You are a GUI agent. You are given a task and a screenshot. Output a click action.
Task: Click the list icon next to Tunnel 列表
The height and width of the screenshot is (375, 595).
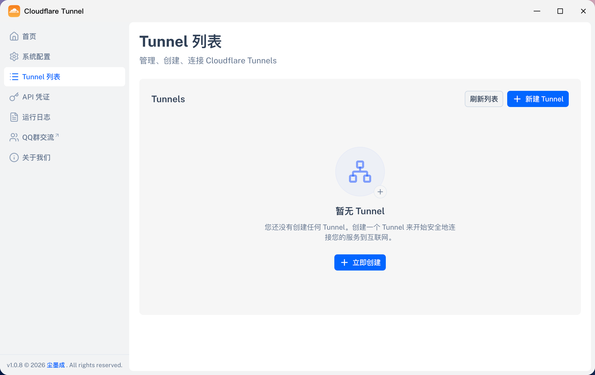click(14, 77)
